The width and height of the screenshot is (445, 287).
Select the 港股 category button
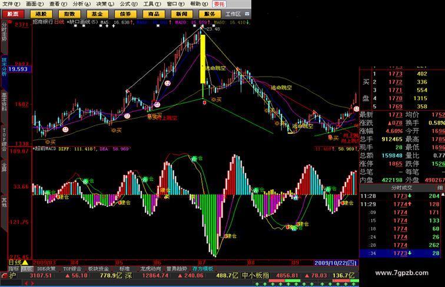point(41,14)
